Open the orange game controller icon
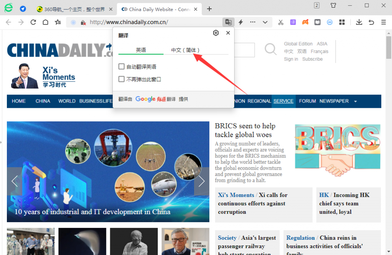This screenshot has width=392, height=255. pos(305,22)
